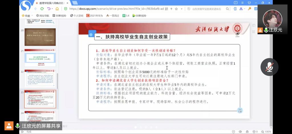Click the 100% zoom level in the status bar

tap(268, 132)
